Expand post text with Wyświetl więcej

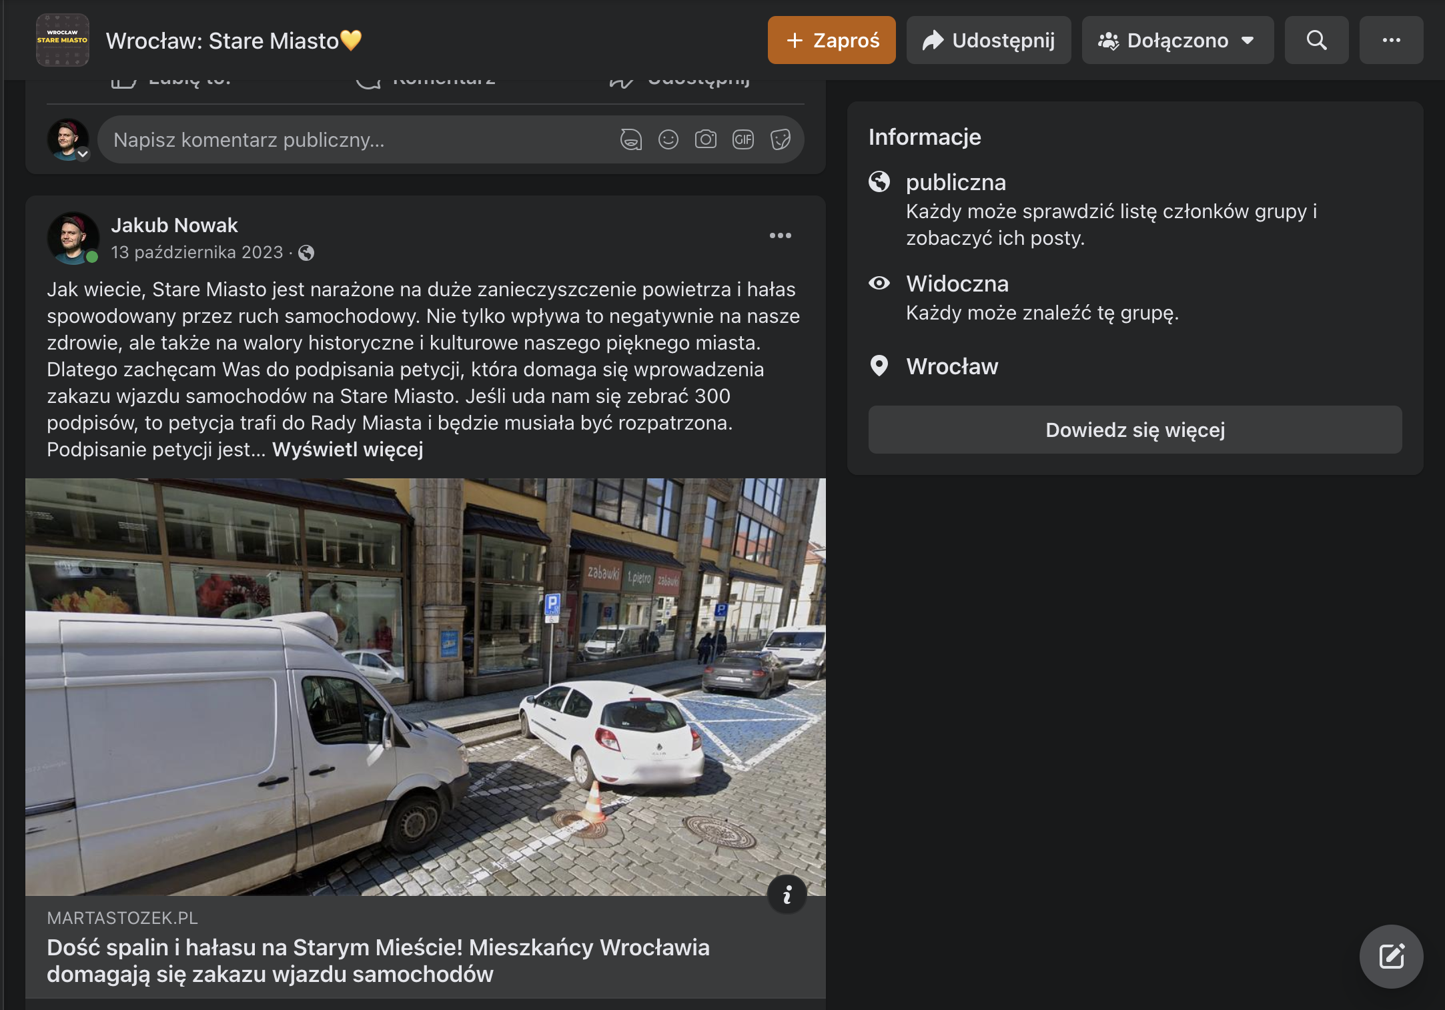tap(348, 450)
